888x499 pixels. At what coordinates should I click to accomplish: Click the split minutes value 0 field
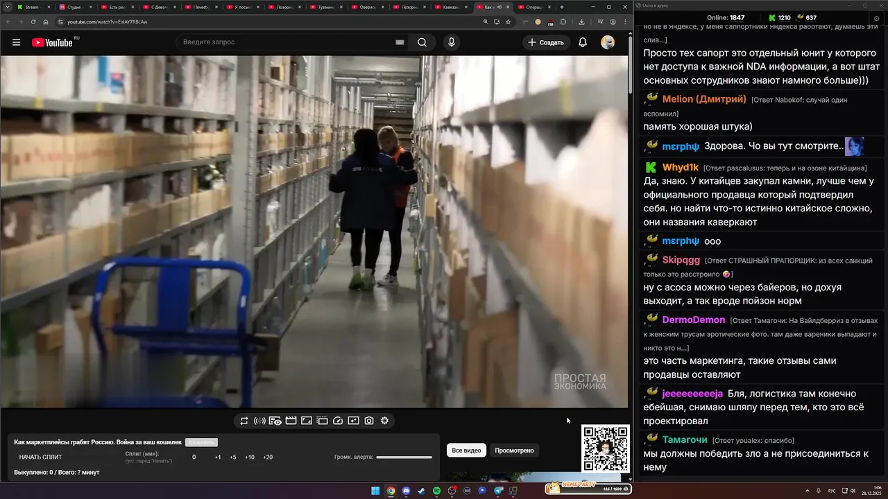point(194,457)
